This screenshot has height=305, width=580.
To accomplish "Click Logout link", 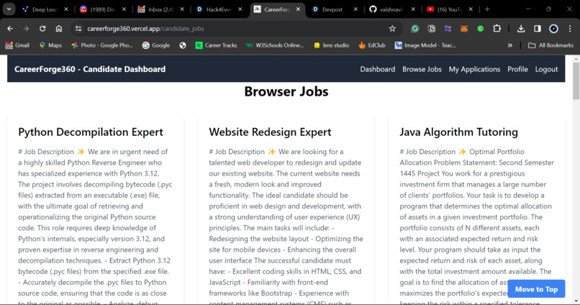I will (x=546, y=69).
